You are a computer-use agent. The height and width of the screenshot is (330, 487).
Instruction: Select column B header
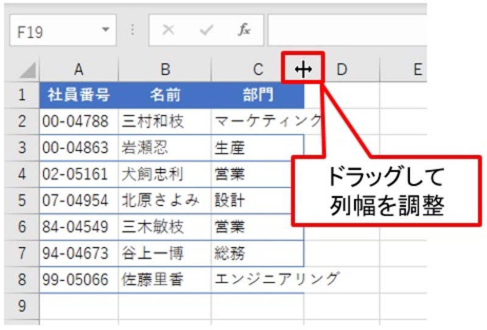coord(165,70)
